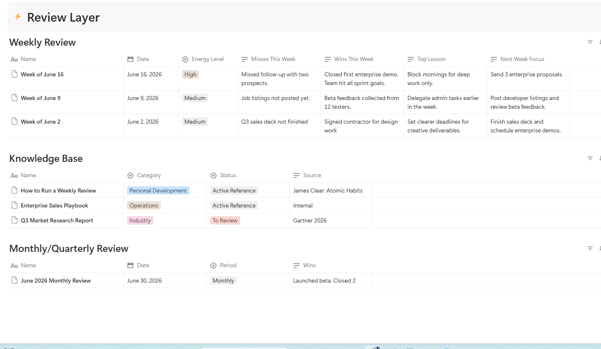
Task: Click text icon beside Misses This Week header
Action: pyautogui.click(x=245, y=59)
